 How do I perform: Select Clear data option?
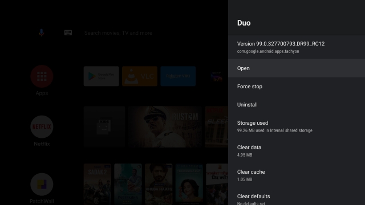click(x=297, y=151)
